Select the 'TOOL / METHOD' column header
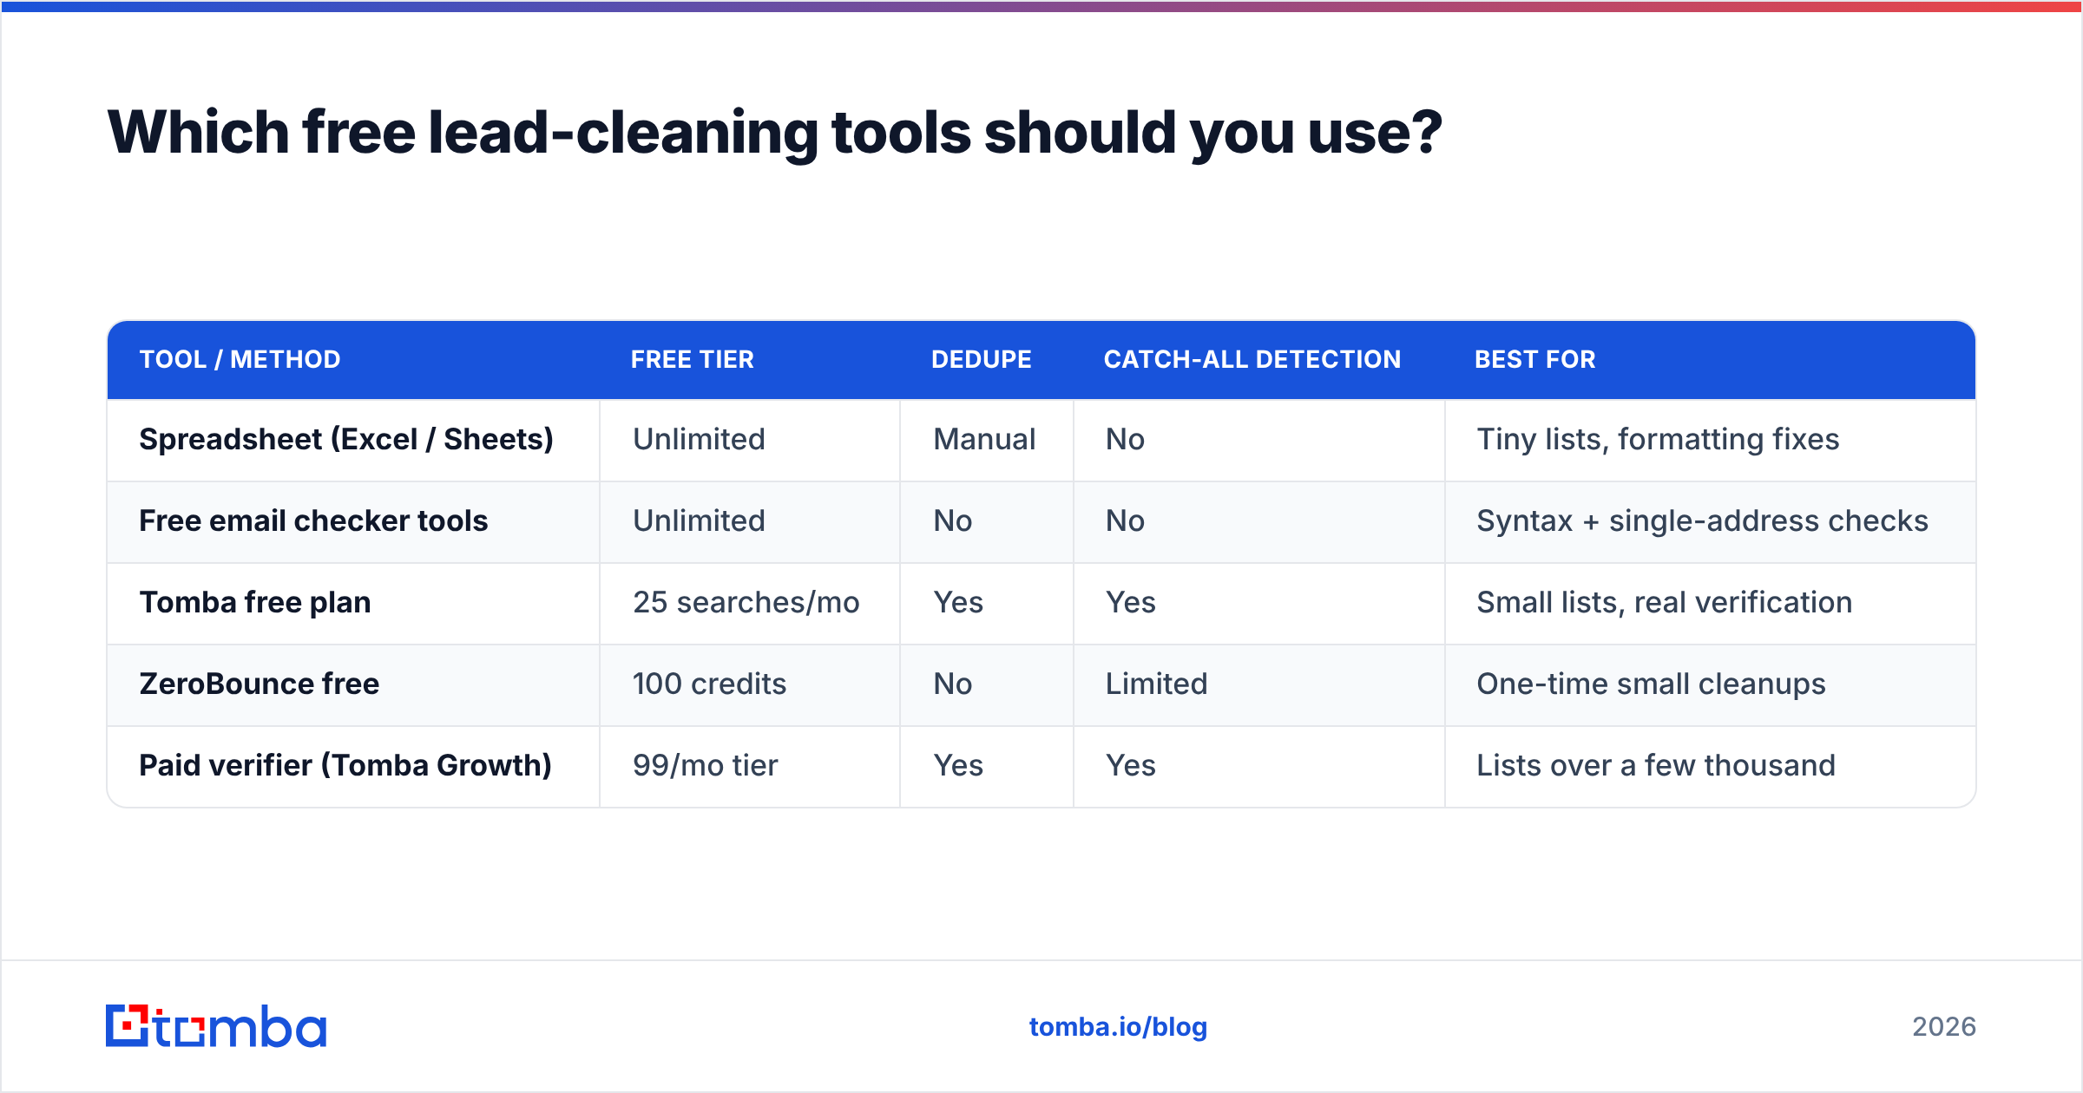The image size is (2083, 1093). pyautogui.click(x=240, y=359)
